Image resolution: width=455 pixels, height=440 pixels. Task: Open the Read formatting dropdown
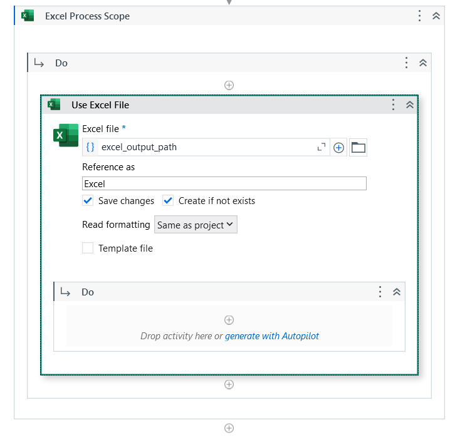[x=196, y=225]
